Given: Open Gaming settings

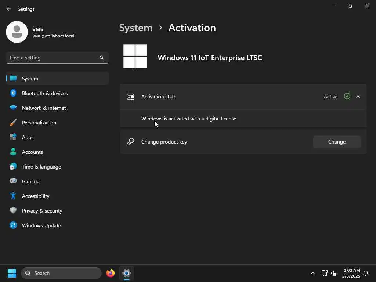Looking at the screenshot, I should click(x=57, y=181).
